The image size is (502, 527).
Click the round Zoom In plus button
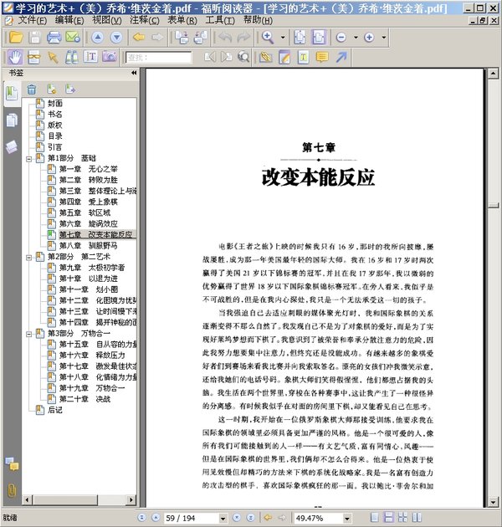point(369,38)
